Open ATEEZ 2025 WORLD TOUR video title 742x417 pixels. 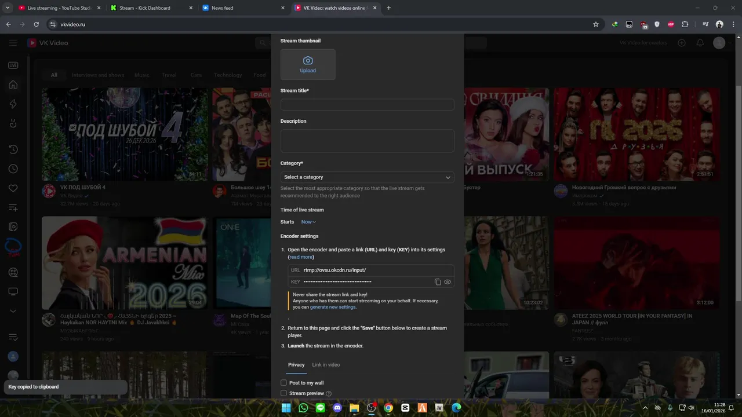tap(632, 319)
